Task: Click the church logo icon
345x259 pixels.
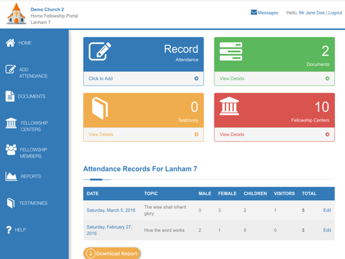Action: click(x=16, y=14)
